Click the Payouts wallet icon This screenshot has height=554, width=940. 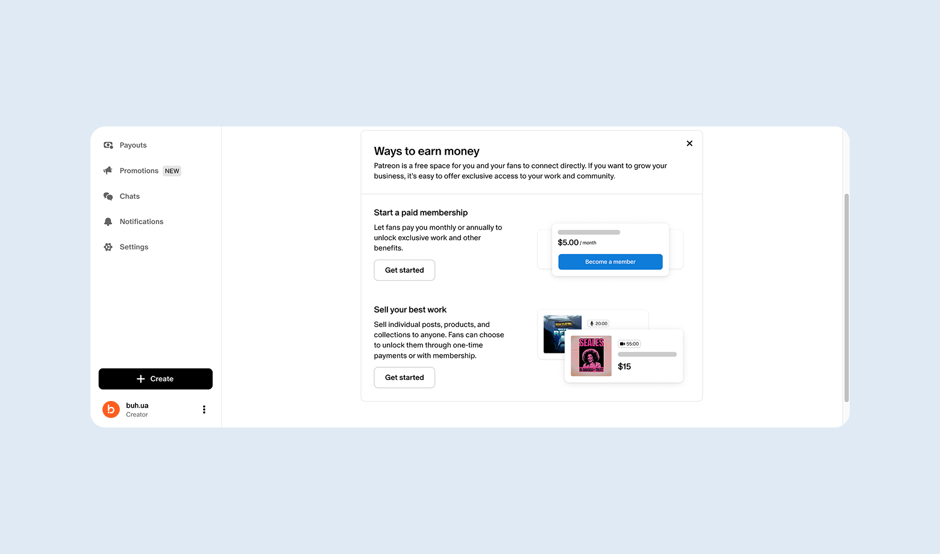point(108,145)
